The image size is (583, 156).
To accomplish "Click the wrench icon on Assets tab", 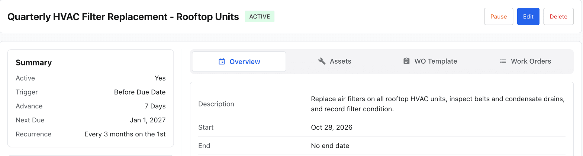I will pyautogui.click(x=322, y=61).
